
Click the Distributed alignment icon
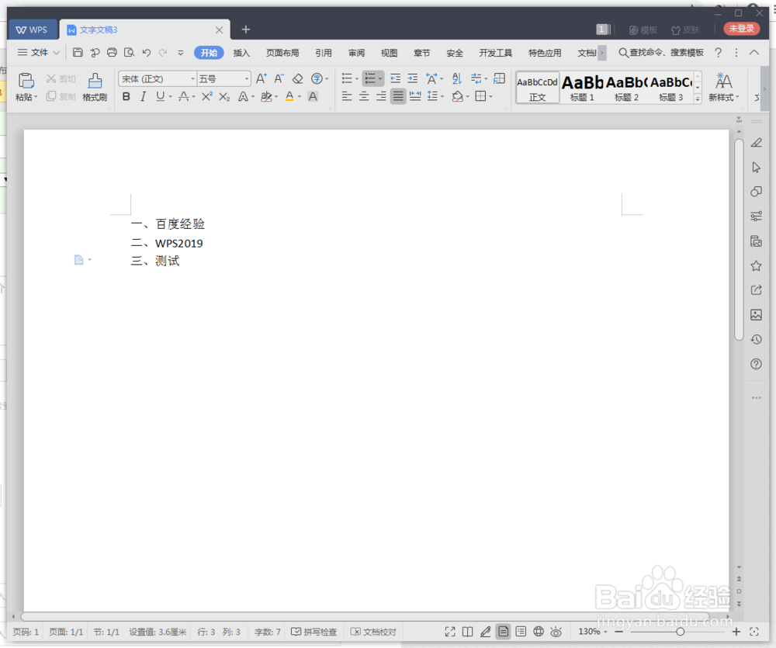point(416,96)
